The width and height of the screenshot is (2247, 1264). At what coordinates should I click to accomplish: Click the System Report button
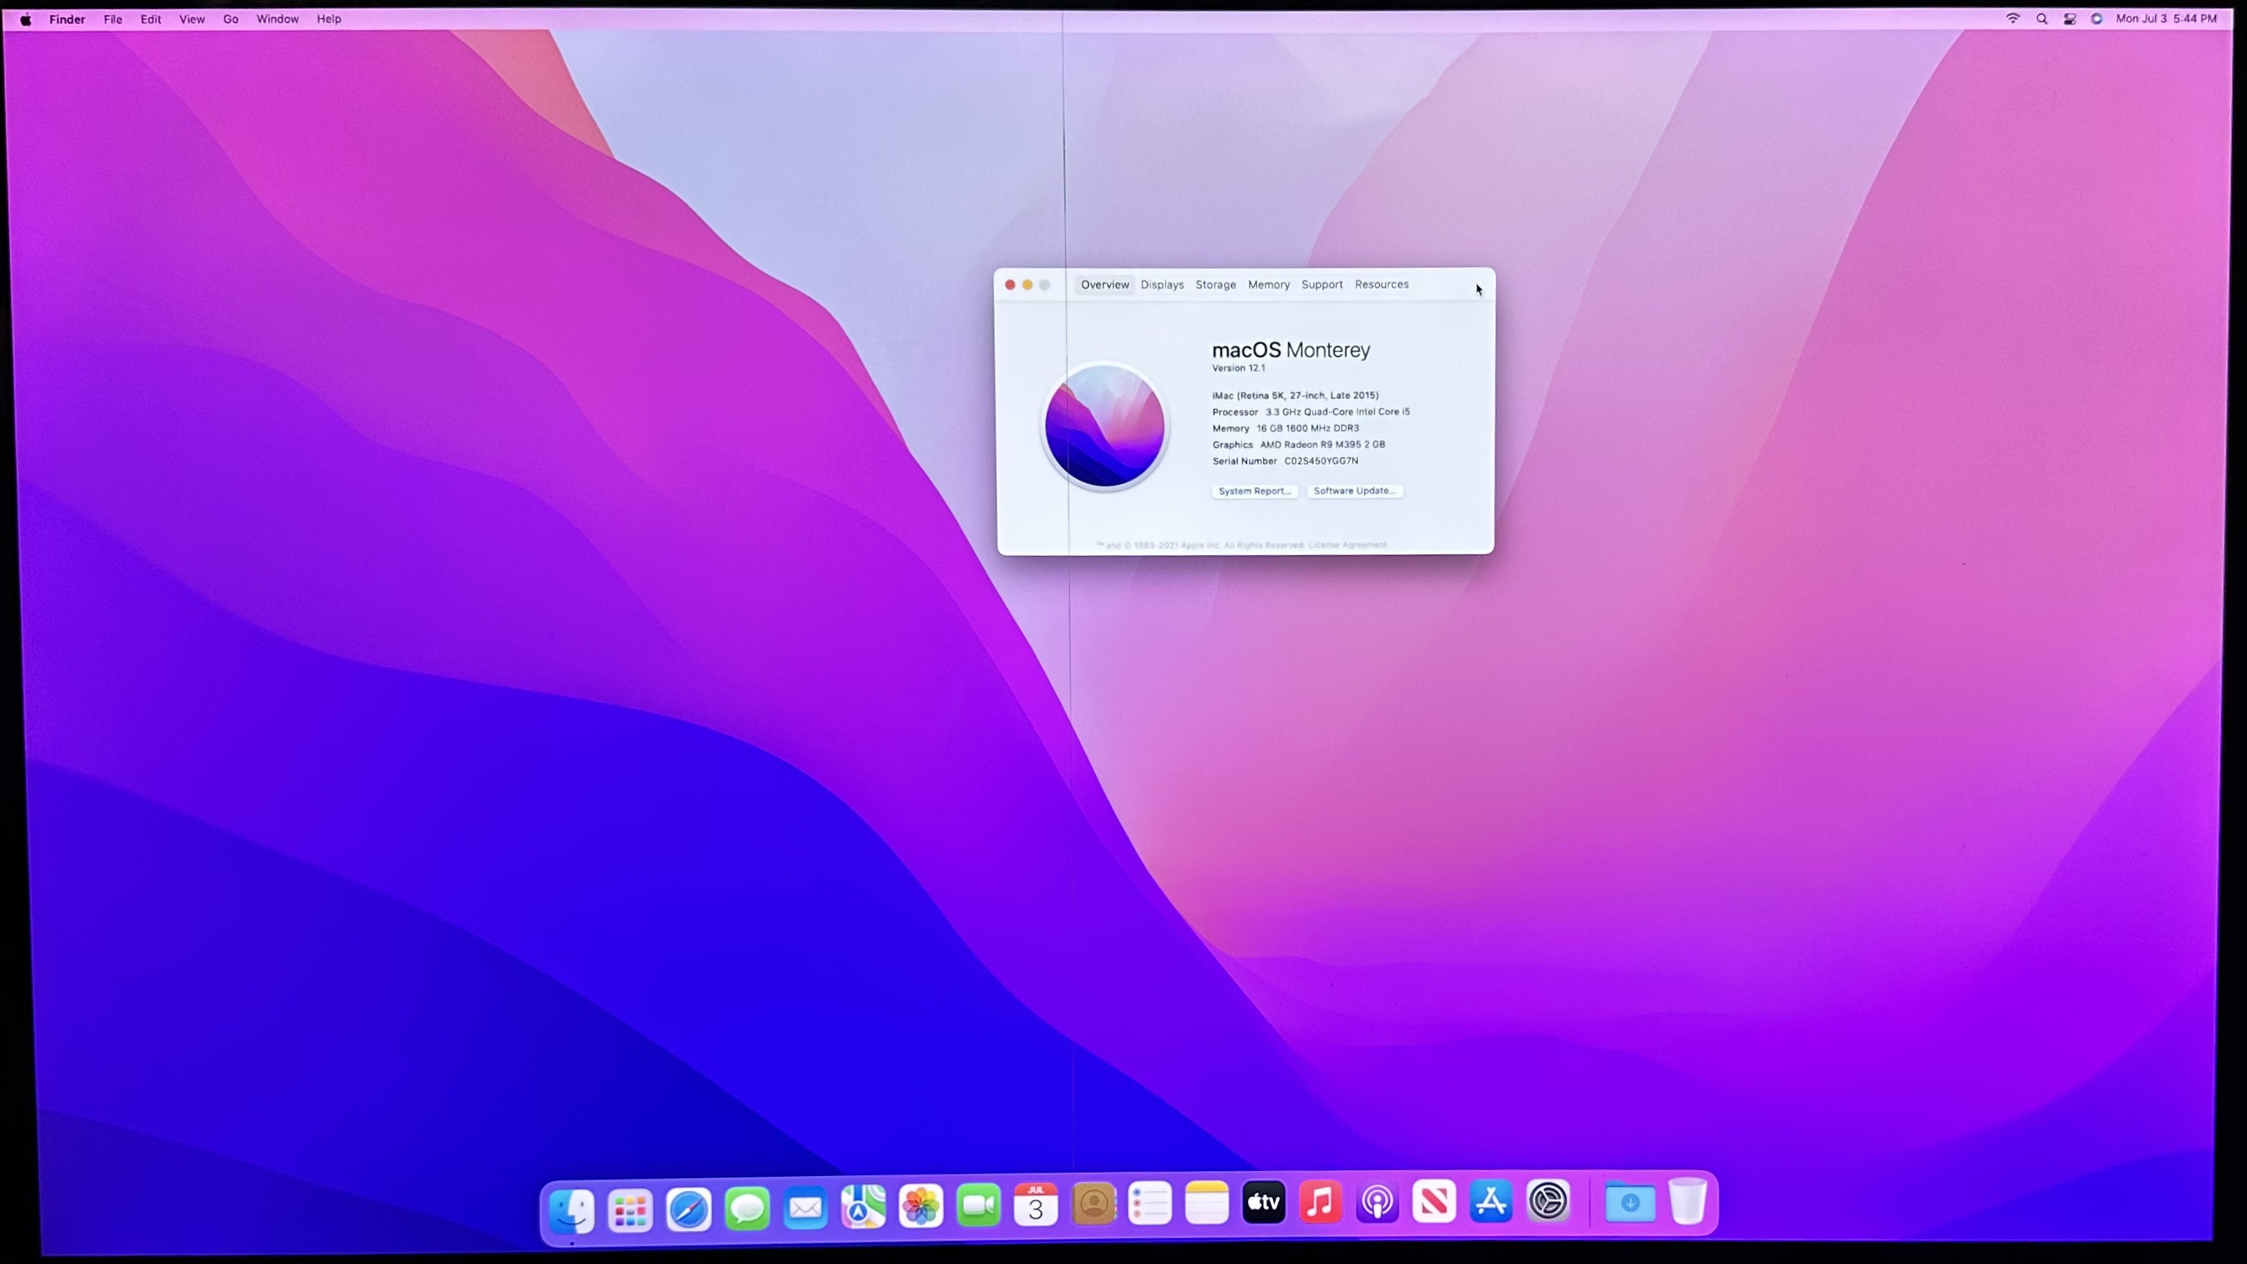[x=1254, y=491]
